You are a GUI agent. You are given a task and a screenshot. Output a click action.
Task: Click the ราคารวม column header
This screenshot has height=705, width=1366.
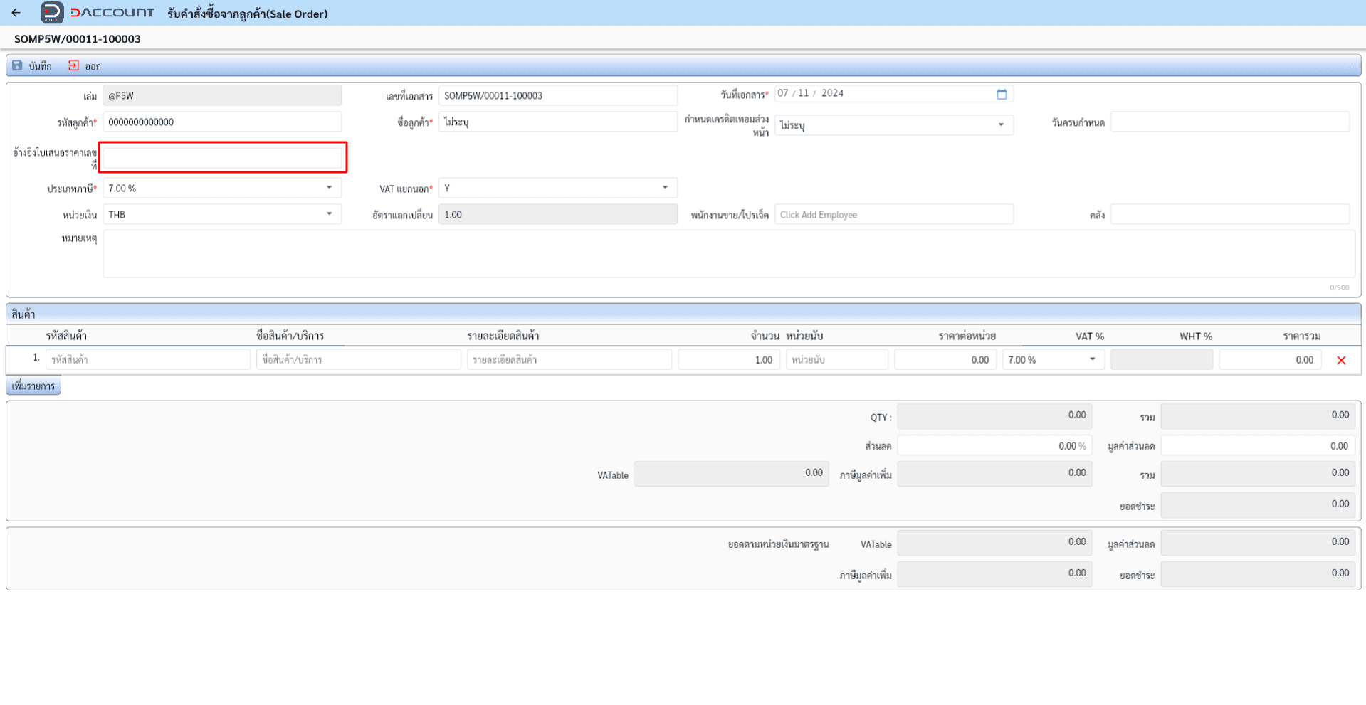click(1302, 336)
